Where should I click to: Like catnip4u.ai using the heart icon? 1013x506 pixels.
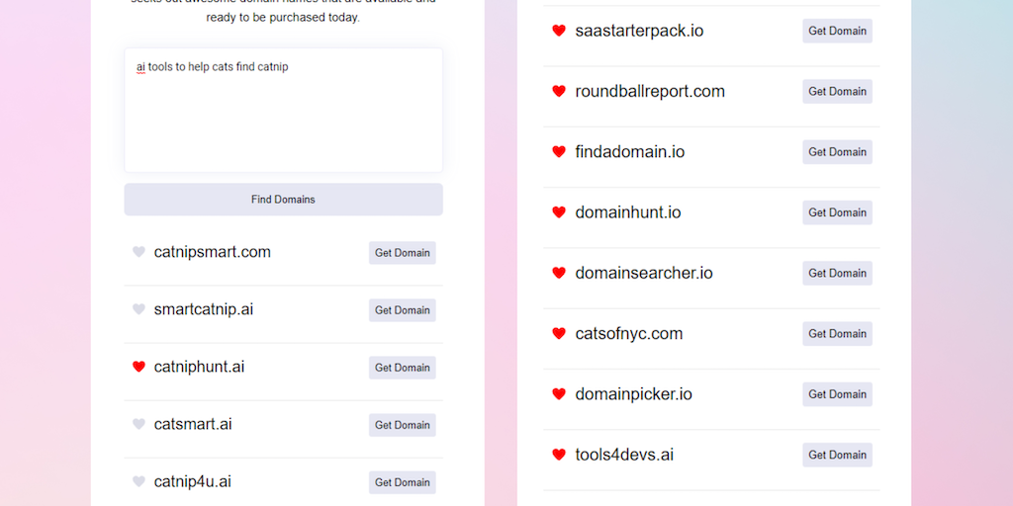138,481
